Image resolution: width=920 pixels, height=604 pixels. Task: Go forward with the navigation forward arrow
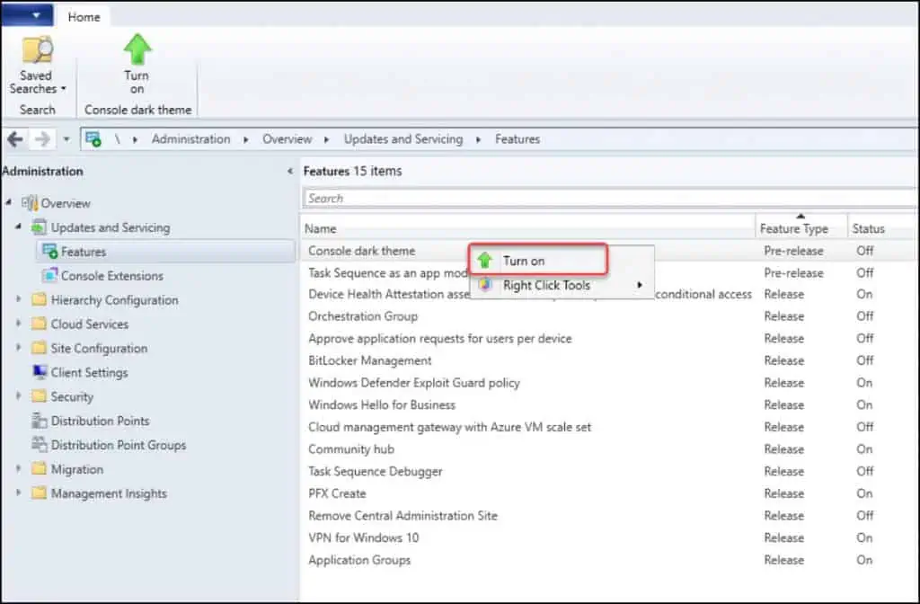click(x=42, y=139)
